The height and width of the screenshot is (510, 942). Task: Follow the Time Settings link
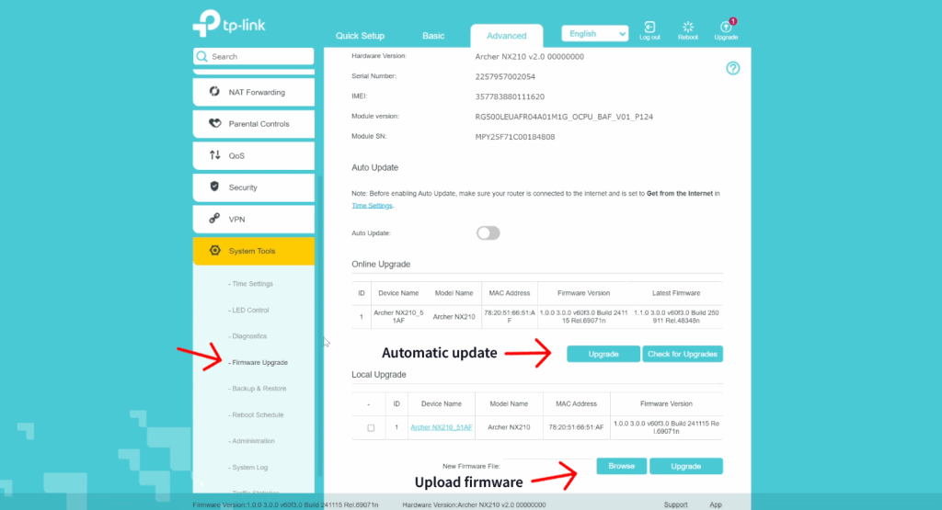(x=372, y=206)
